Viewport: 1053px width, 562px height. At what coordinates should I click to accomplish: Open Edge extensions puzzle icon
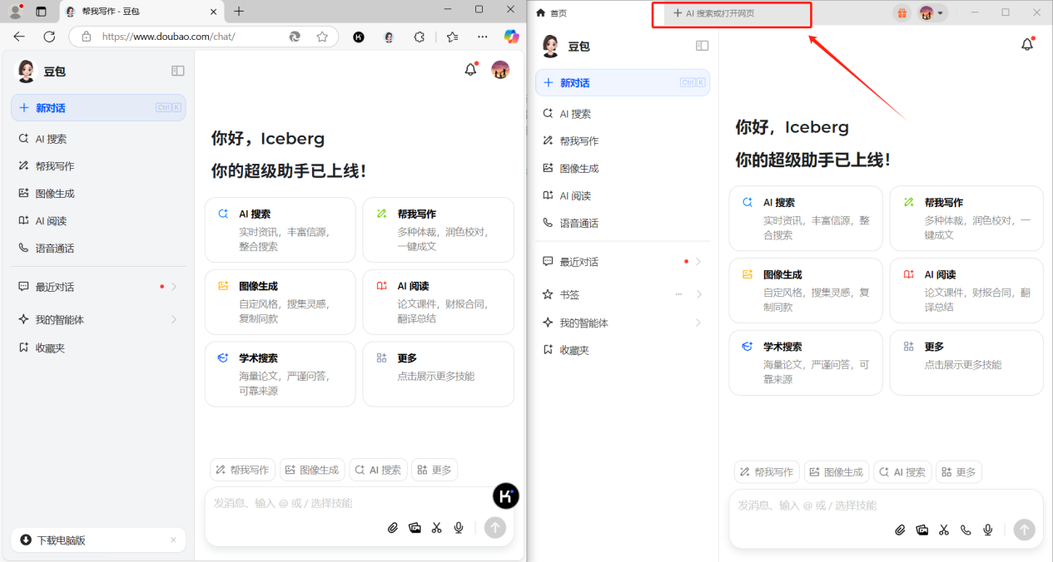coord(420,37)
